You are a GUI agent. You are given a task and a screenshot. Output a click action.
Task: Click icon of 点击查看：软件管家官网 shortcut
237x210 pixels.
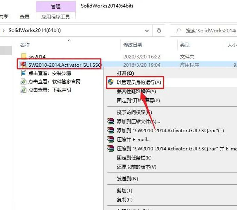coord(24,81)
